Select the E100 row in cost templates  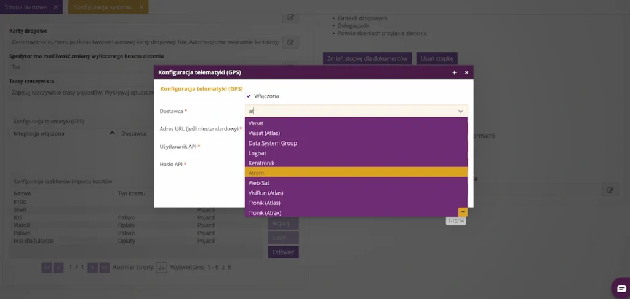coord(137,201)
